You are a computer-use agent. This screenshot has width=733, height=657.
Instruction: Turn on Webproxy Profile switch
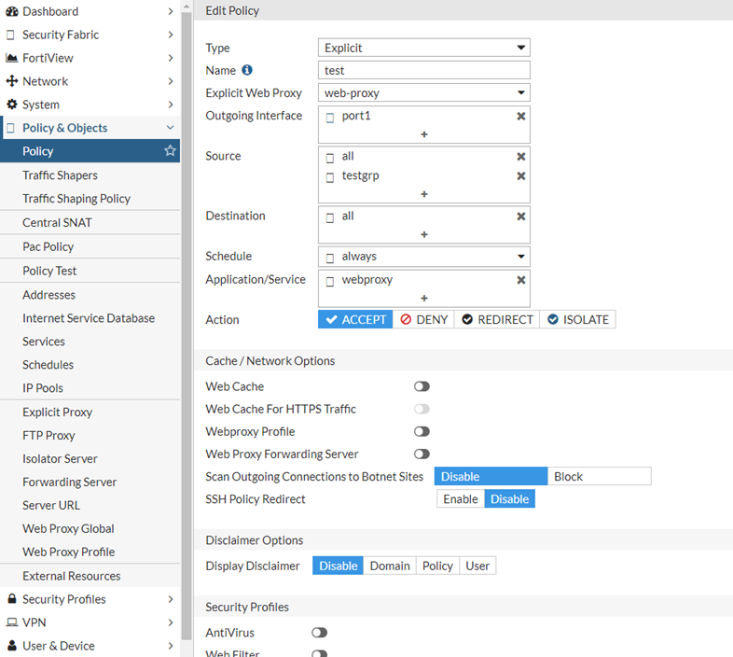[422, 431]
